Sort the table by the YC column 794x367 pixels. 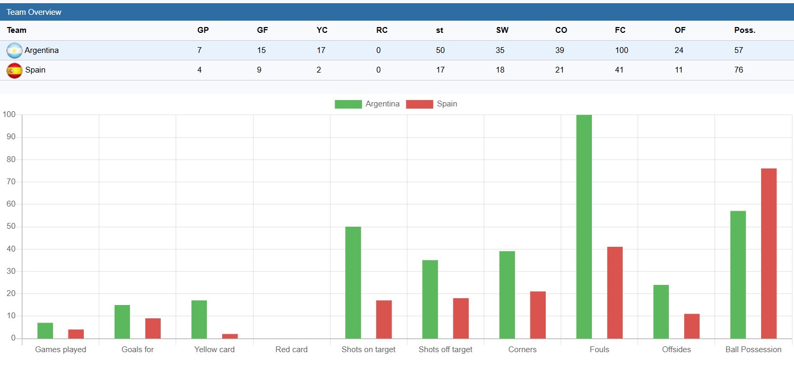point(321,30)
